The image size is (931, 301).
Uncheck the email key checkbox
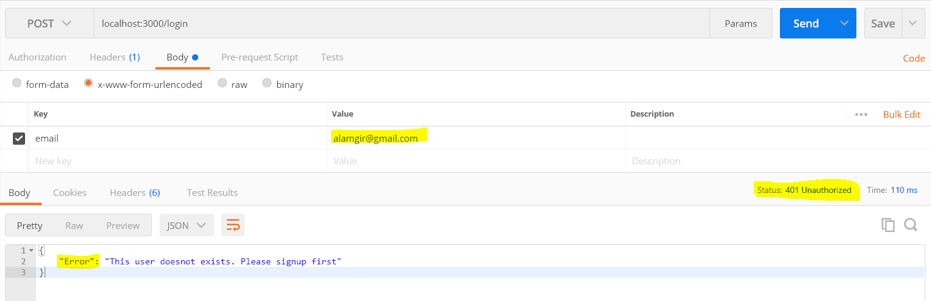coord(19,139)
